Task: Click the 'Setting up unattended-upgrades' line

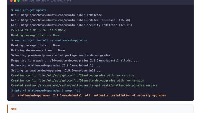Action: [x=56, y=70]
